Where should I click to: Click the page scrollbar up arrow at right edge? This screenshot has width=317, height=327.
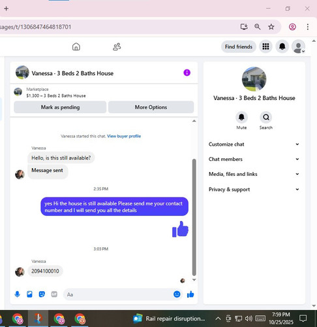[314, 41]
